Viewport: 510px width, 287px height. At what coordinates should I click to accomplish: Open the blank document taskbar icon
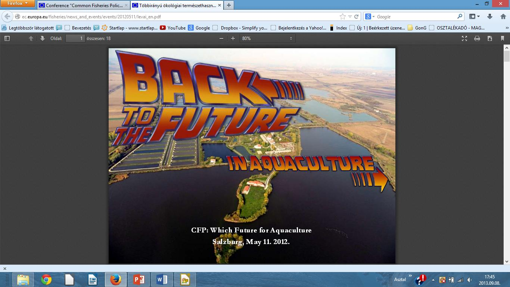pos(69,280)
